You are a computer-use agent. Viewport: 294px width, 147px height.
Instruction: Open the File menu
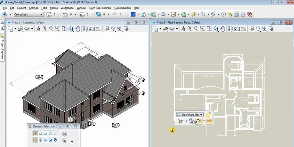click(x=5, y=8)
